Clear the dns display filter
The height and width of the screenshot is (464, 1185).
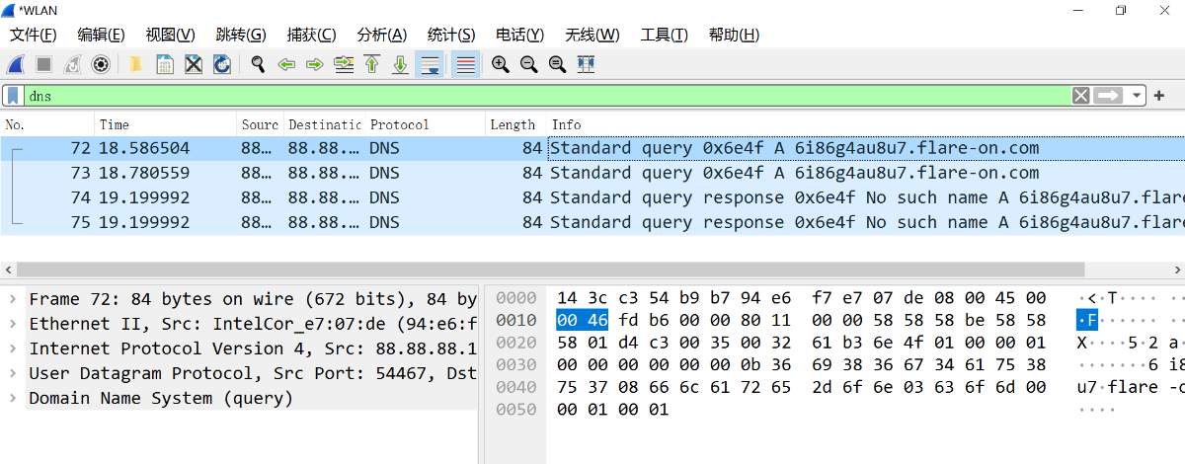point(1081,96)
